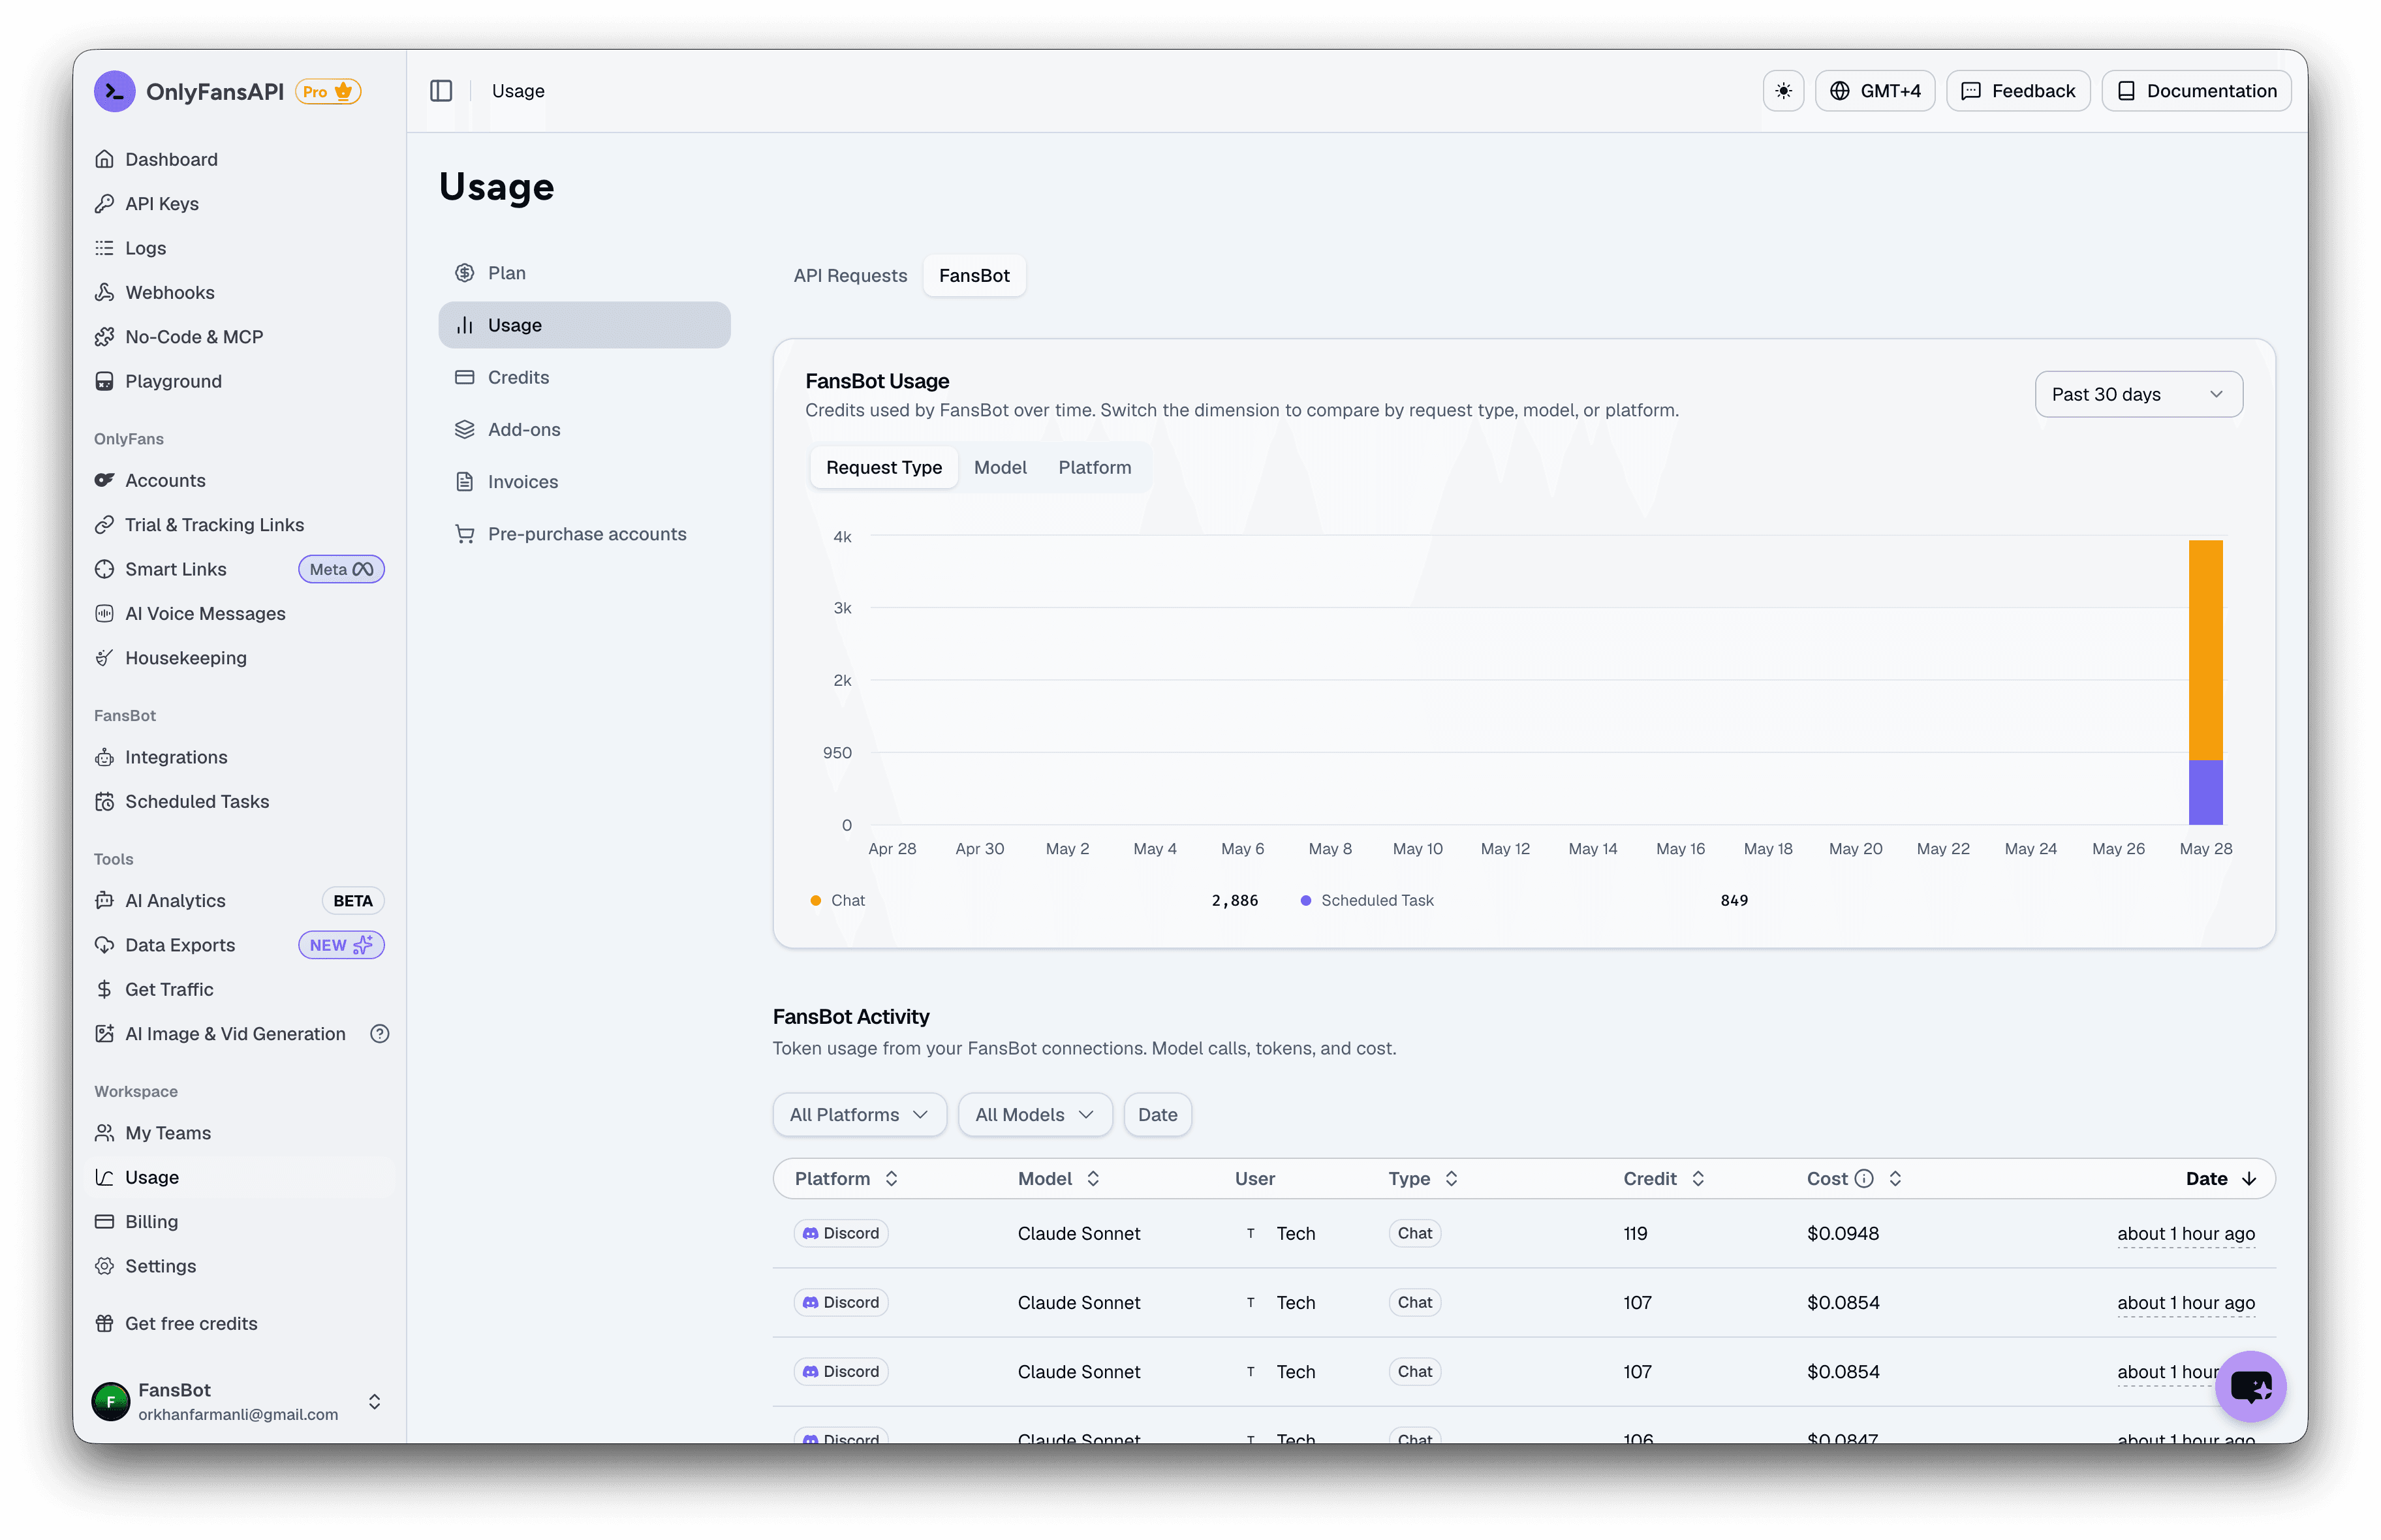Viewport: 2381px width, 1540px height.
Task: Click help icon beside AI Image & Vid Generation
Action: pyautogui.click(x=379, y=1033)
